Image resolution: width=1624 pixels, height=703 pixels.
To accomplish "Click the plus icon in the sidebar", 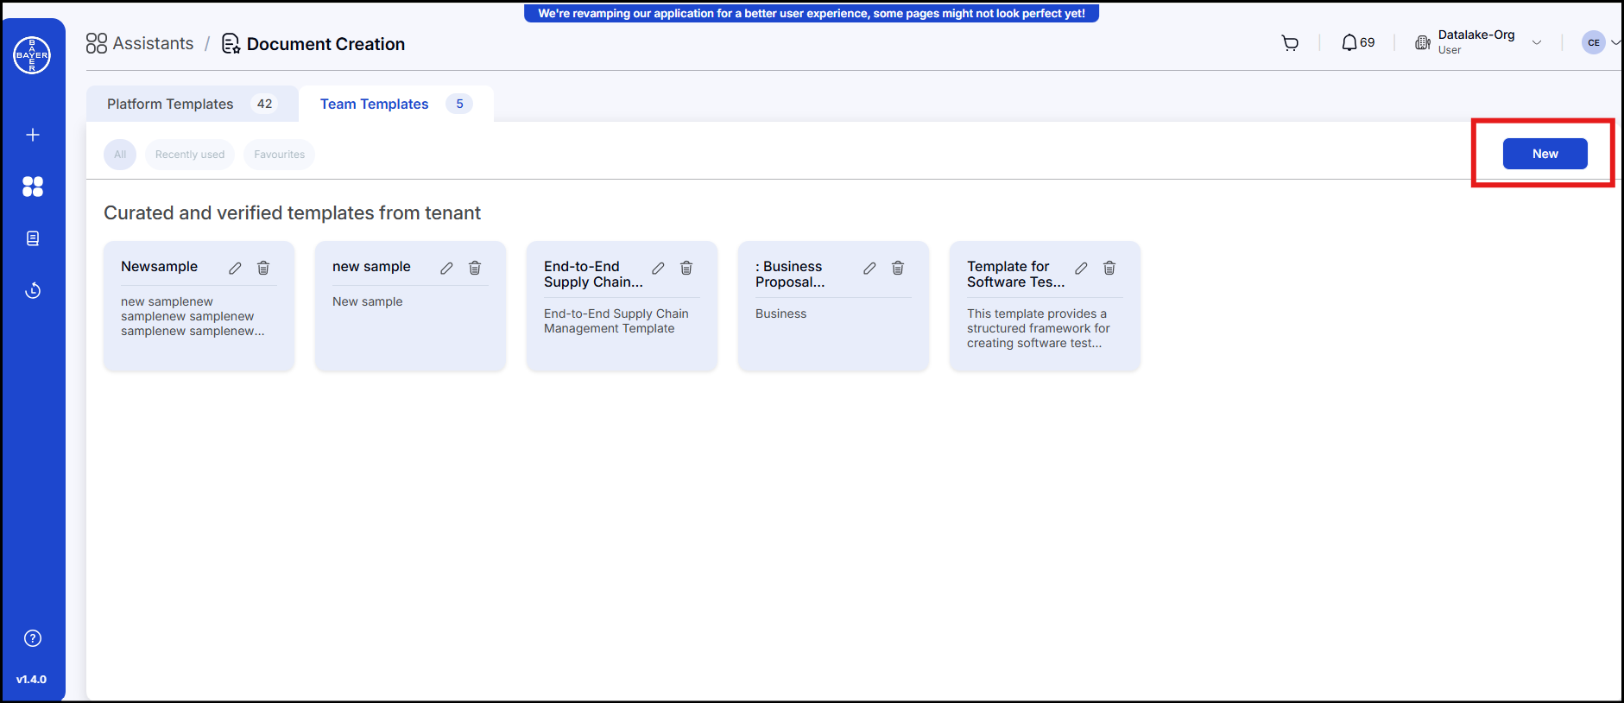I will pyautogui.click(x=33, y=135).
